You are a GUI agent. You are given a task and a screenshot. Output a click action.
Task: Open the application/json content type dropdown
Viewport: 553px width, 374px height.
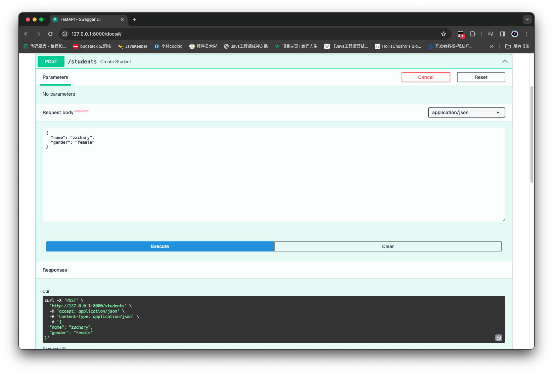(x=466, y=112)
